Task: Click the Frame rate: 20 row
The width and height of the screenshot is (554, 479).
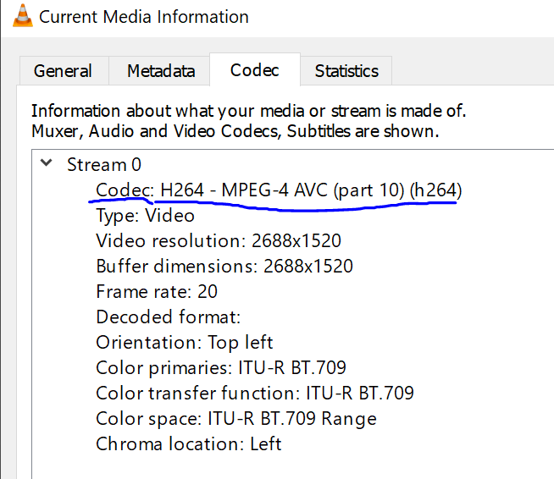Action: pyautogui.click(x=157, y=292)
